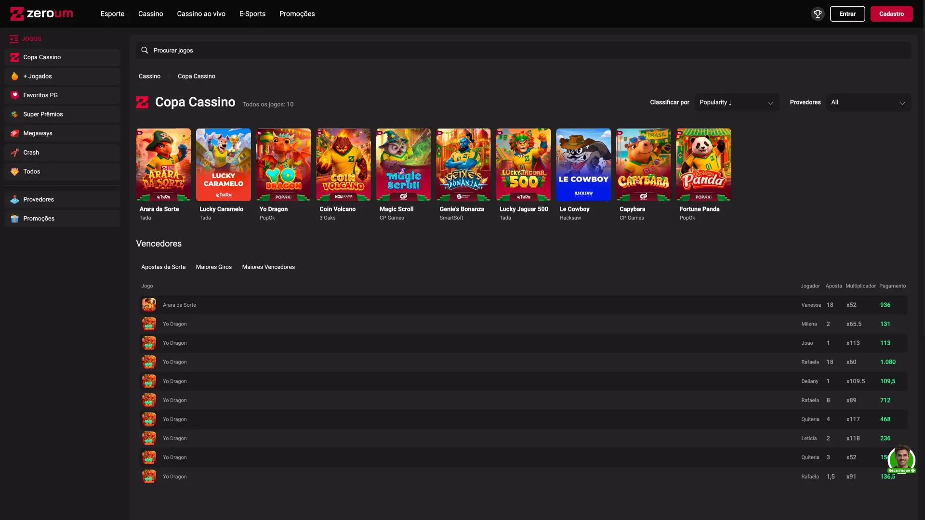Screen dimensions: 925x520
Task: Open the Genie's Bonanza game thumbnail
Action: coord(463,165)
